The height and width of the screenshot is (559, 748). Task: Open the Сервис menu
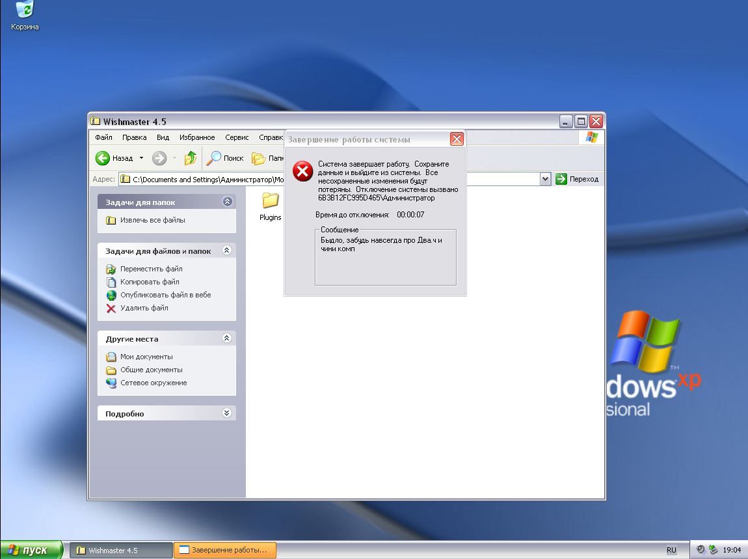click(x=237, y=137)
